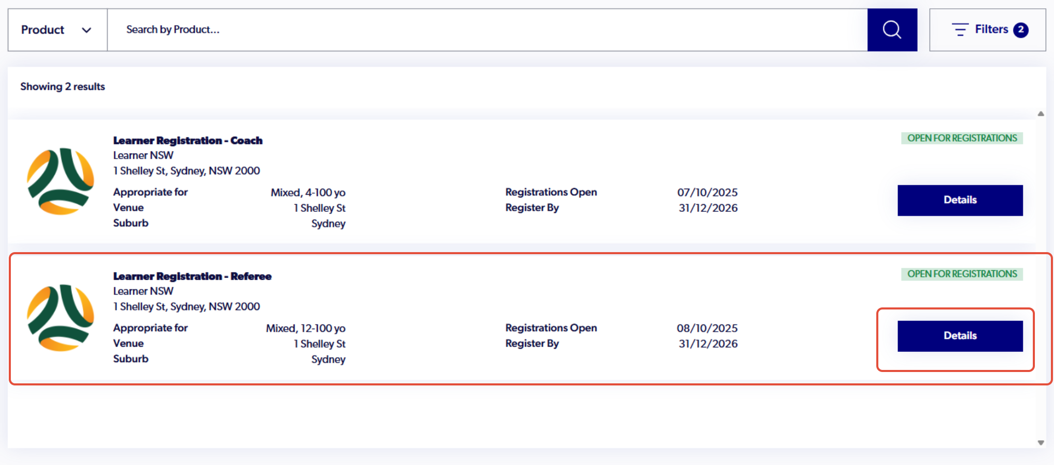Click Coach's Open For Registrations badge
1054x465 pixels.
click(962, 138)
